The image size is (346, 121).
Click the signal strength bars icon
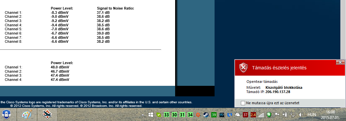261,115
